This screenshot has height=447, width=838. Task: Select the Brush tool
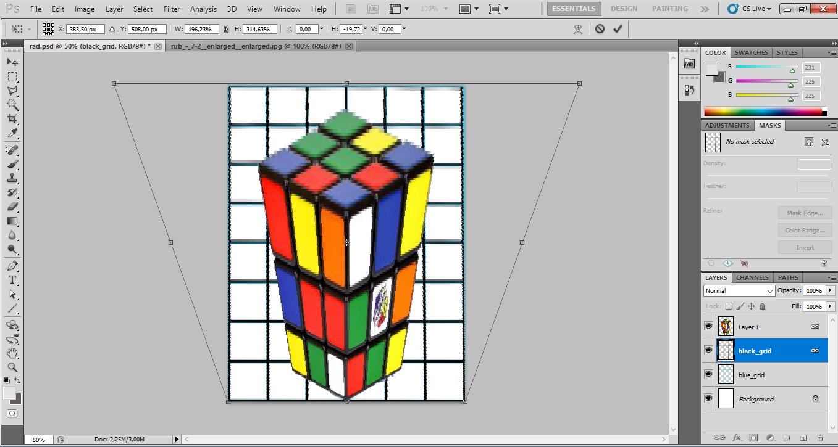pyautogui.click(x=12, y=164)
